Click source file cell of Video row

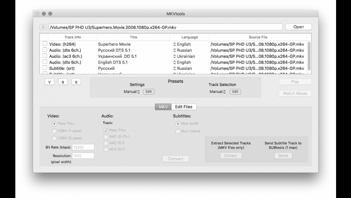click(257, 44)
